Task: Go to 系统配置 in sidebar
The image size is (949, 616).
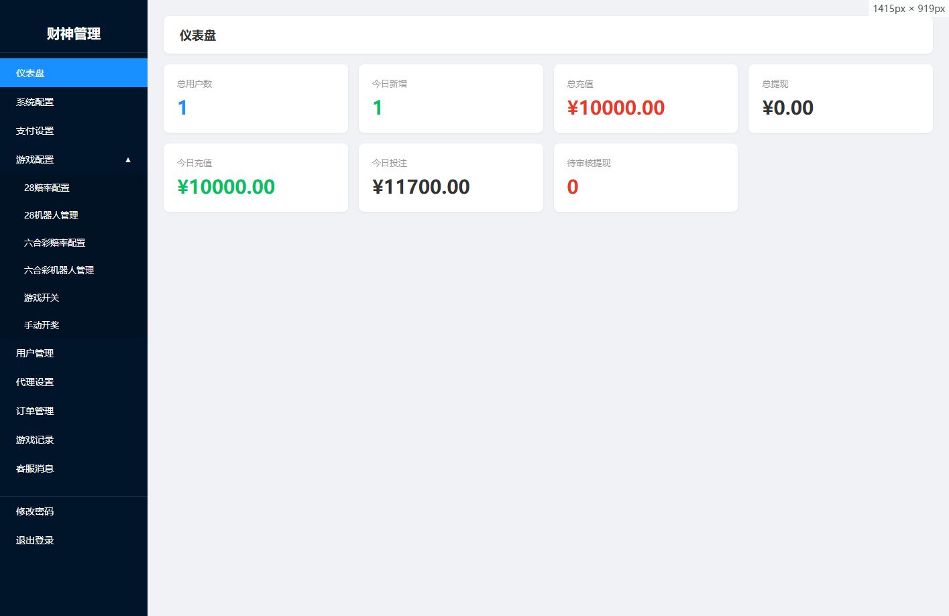Action: (x=74, y=102)
